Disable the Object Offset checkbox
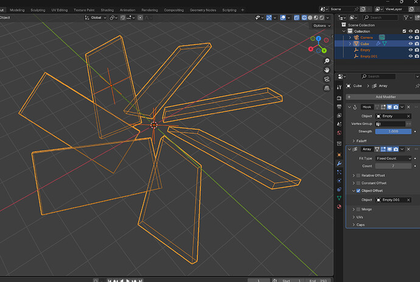 (x=359, y=191)
